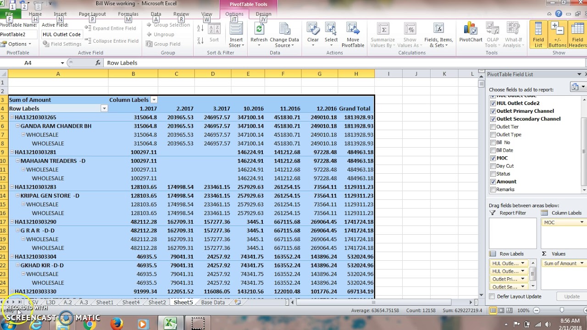Image resolution: width=587 pixels, height=330 pixels.
Task: Click the Insert Slicer icon
Action: pyautogui.click(x=236, y=29)
